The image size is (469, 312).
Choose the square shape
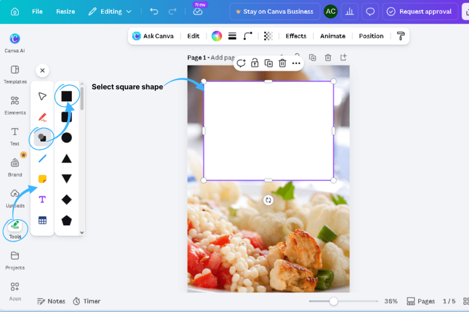pos(66,96)
